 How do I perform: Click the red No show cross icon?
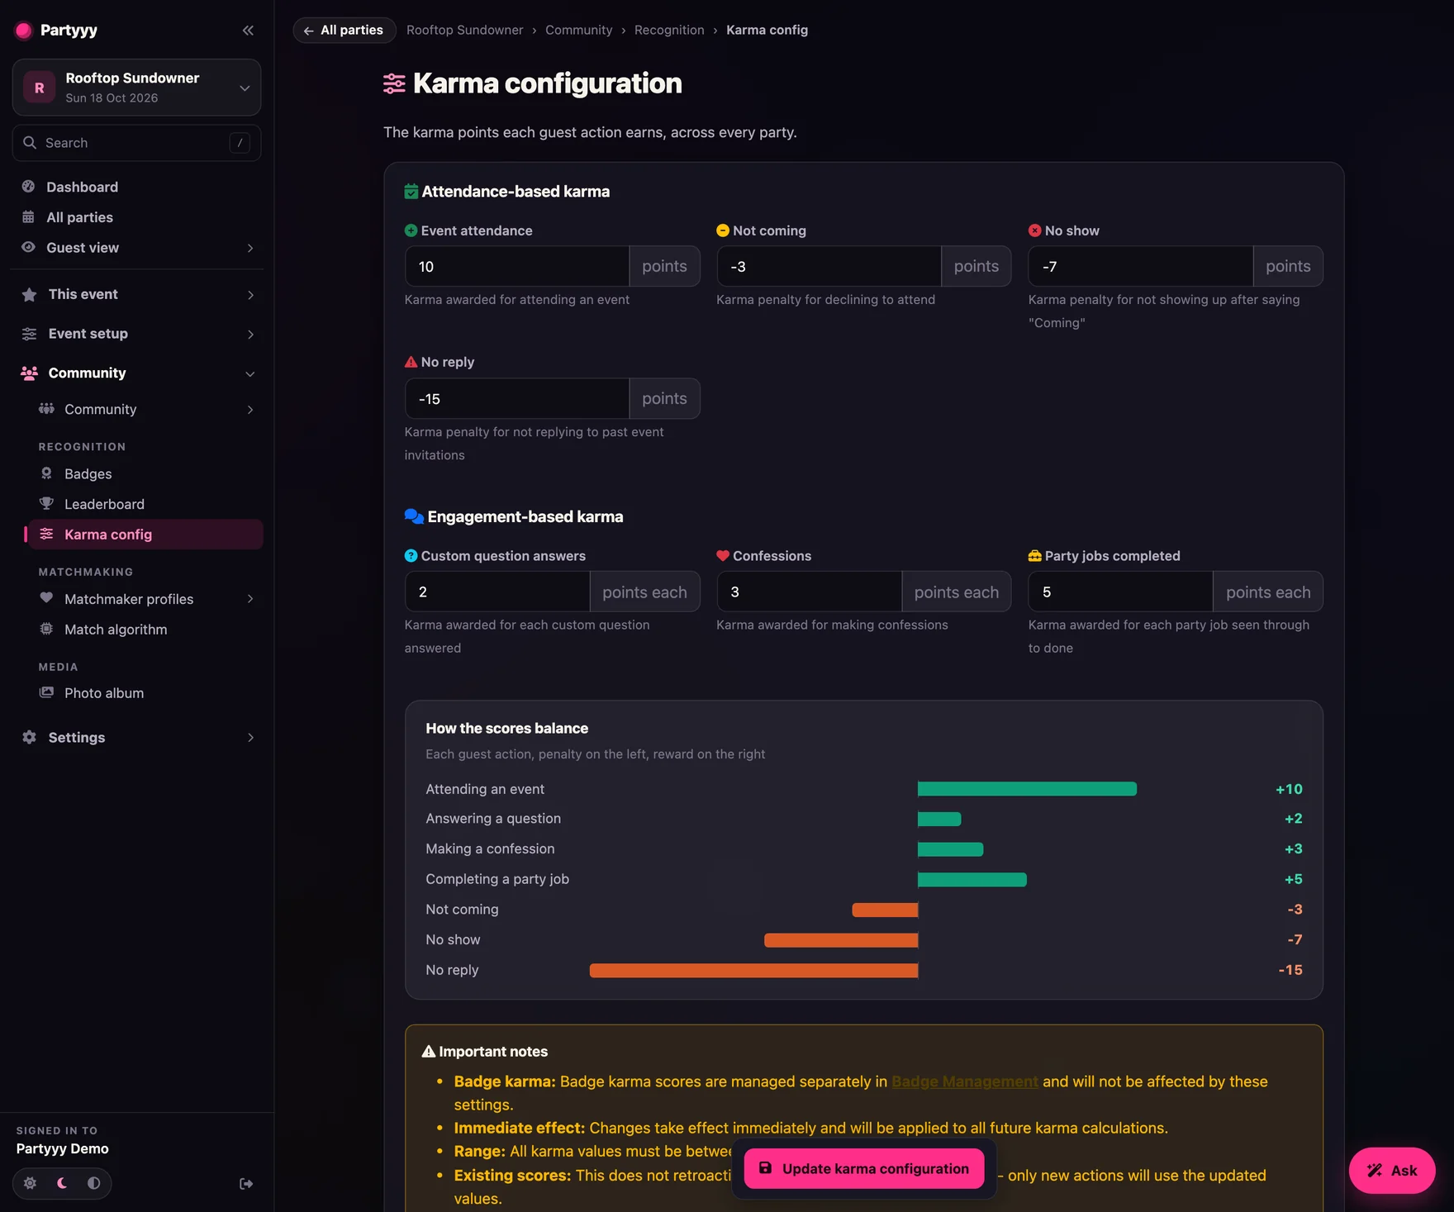(x=1034, y=231)
